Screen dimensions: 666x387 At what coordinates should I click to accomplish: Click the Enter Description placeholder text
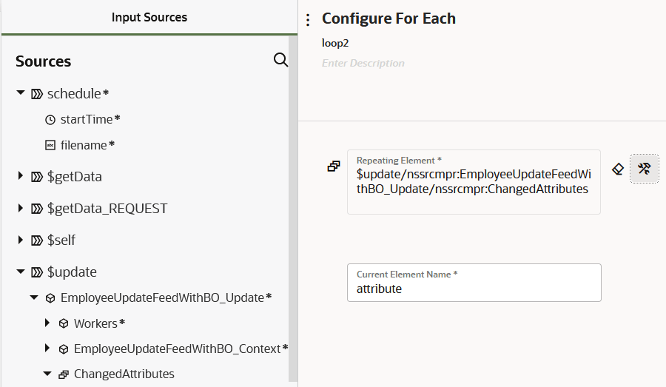coord(363,64)
